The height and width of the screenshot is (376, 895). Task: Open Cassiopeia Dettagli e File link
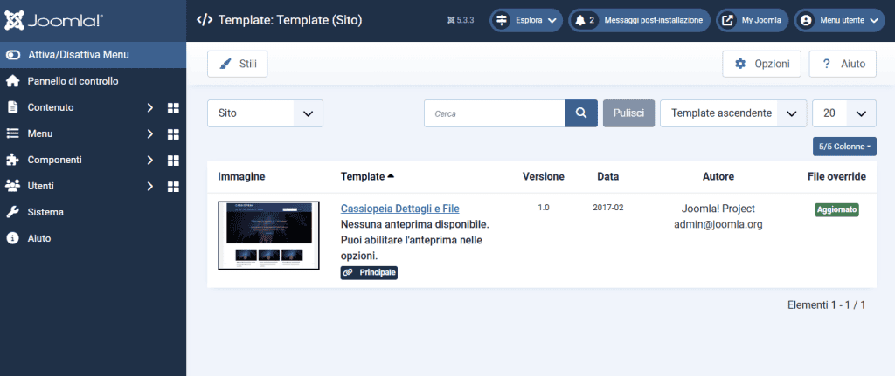(x=400, y=209)
